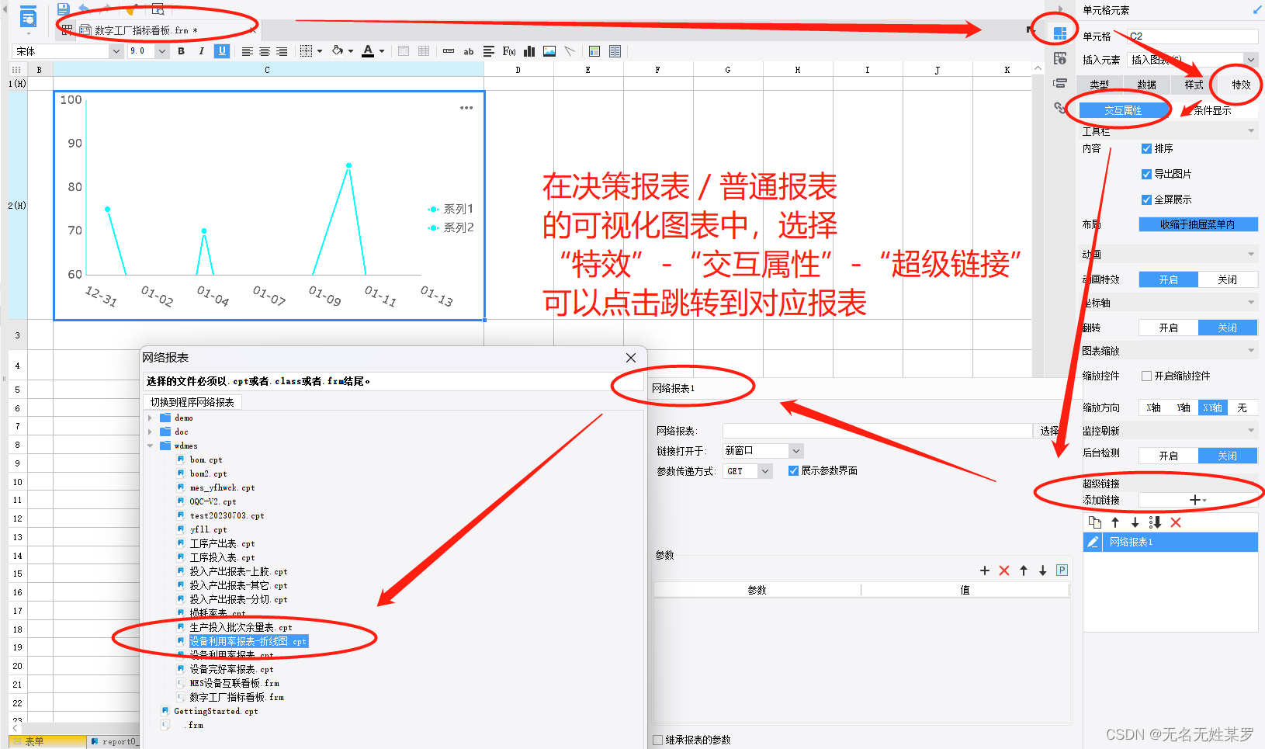Move hyperlink entry up
The width and height of the screenshot is (1265, 749).
(1115, 522)
